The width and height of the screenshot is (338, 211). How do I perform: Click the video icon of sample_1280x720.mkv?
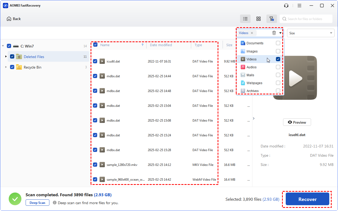[102, 165]
